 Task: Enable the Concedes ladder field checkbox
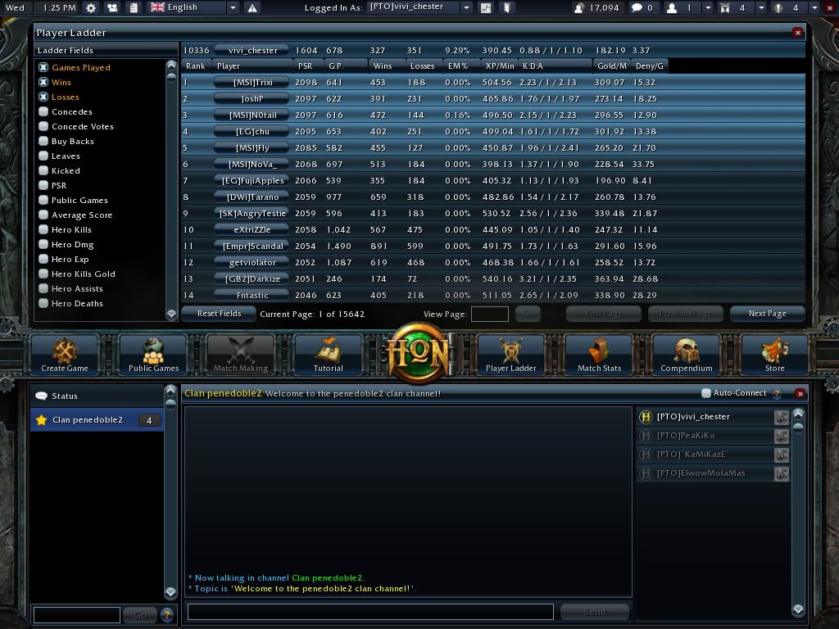tap(44, 112)
